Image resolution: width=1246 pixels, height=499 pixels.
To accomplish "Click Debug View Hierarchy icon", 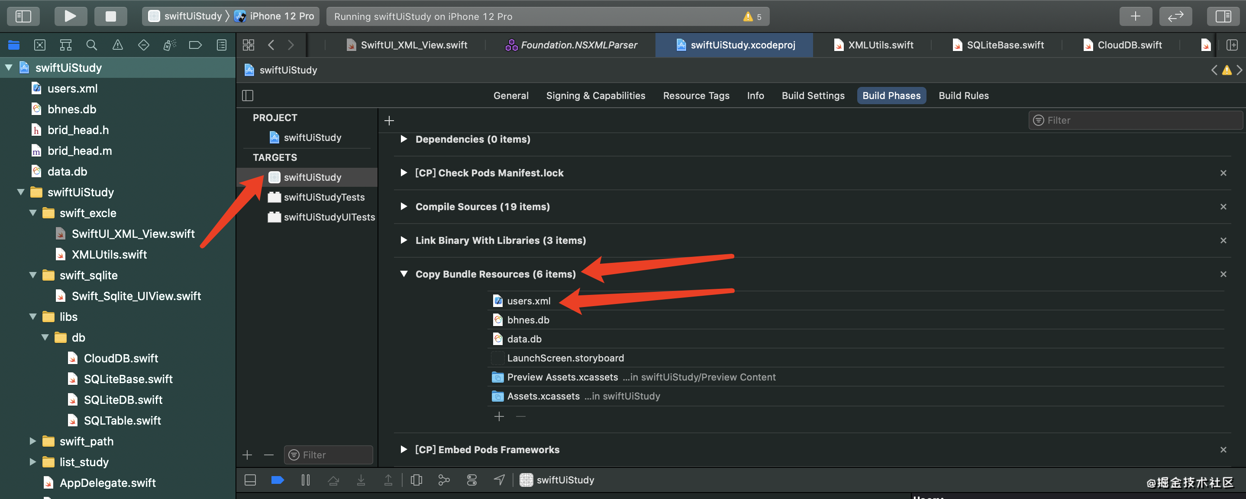I will 416,480.
